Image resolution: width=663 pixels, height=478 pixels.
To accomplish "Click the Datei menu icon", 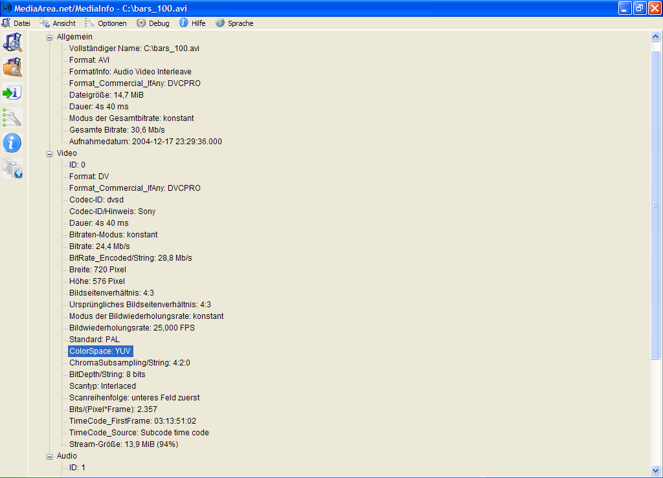I will tap(6, 23).
